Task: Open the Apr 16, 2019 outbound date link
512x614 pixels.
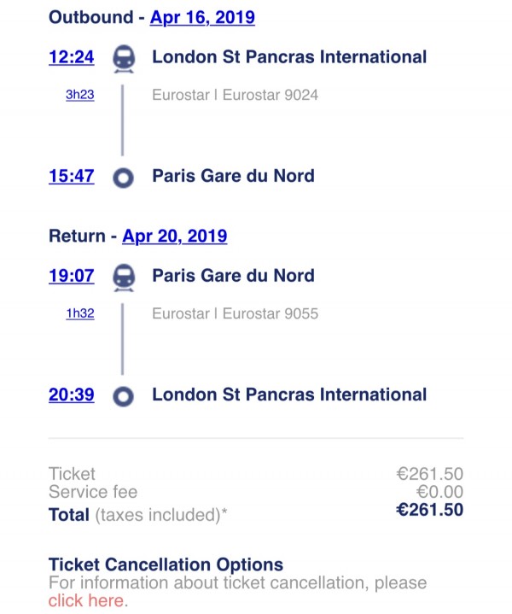Action: (x=202, y=18)
